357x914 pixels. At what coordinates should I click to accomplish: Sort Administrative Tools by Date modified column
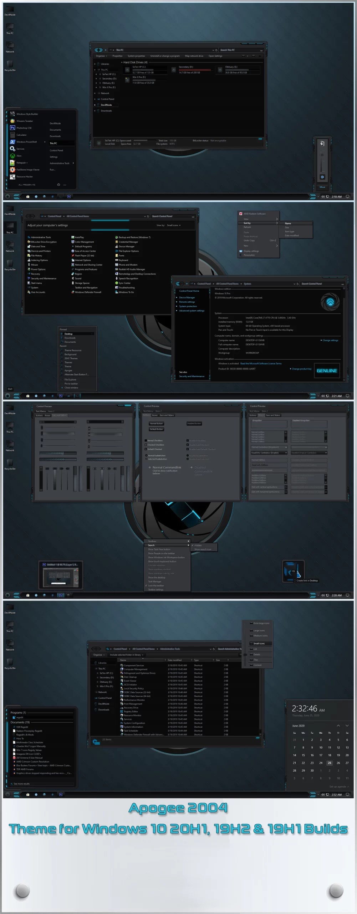pyautogui.click(x=178, y=660)
